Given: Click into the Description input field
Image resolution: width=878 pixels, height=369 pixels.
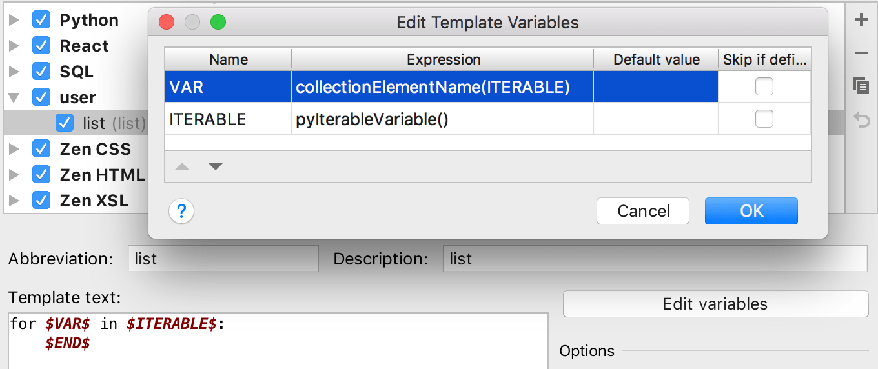Looking at the screenshot, I should point(655,259).
